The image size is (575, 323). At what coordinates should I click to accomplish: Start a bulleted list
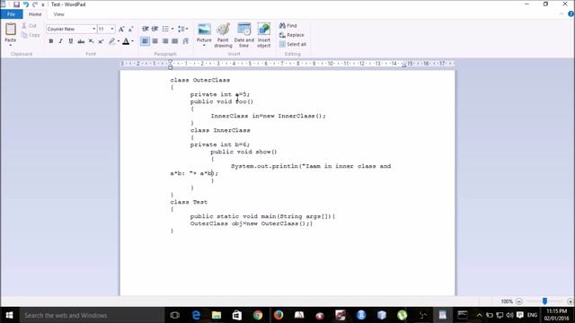[165, 29]
